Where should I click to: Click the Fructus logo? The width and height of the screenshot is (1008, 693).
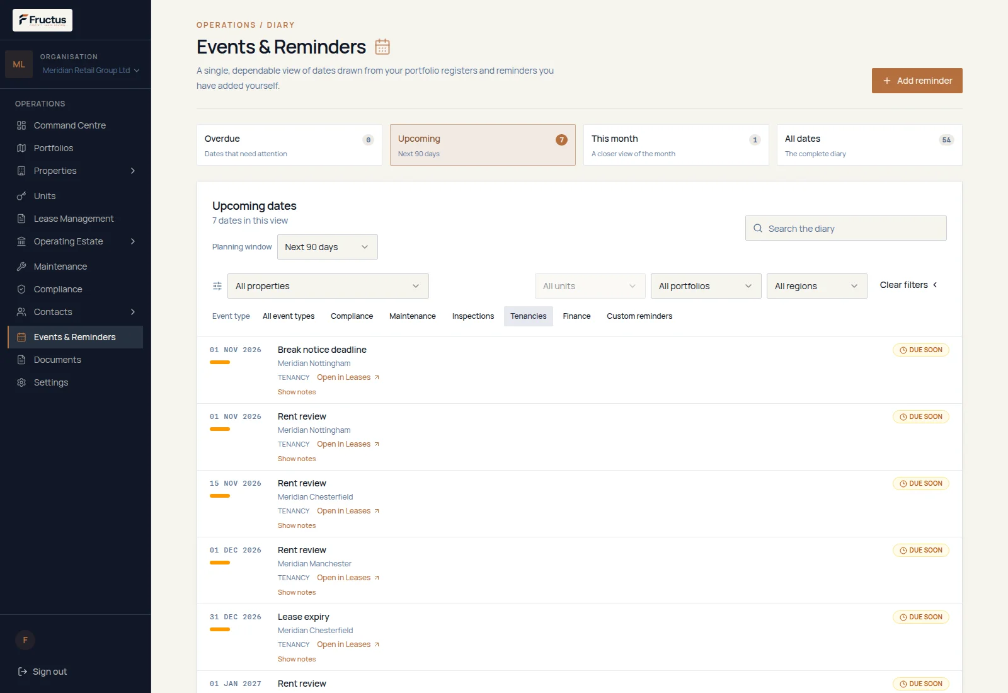(42, 20)
